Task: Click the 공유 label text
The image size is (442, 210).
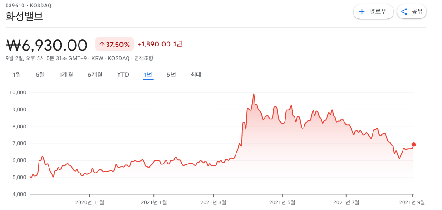Action: click(x=417, y=11)
